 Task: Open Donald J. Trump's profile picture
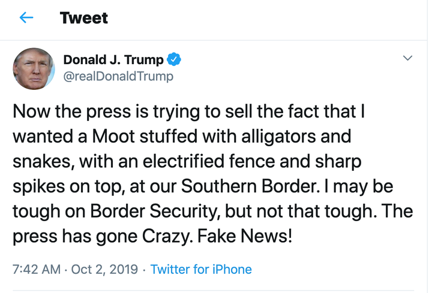pos(34,68)
